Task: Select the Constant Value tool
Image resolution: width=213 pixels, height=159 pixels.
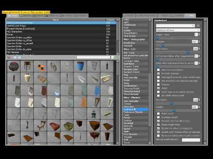Action: point(135,61)
